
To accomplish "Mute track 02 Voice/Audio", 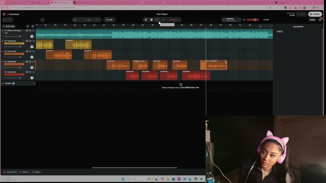I will tap(27, 41).
